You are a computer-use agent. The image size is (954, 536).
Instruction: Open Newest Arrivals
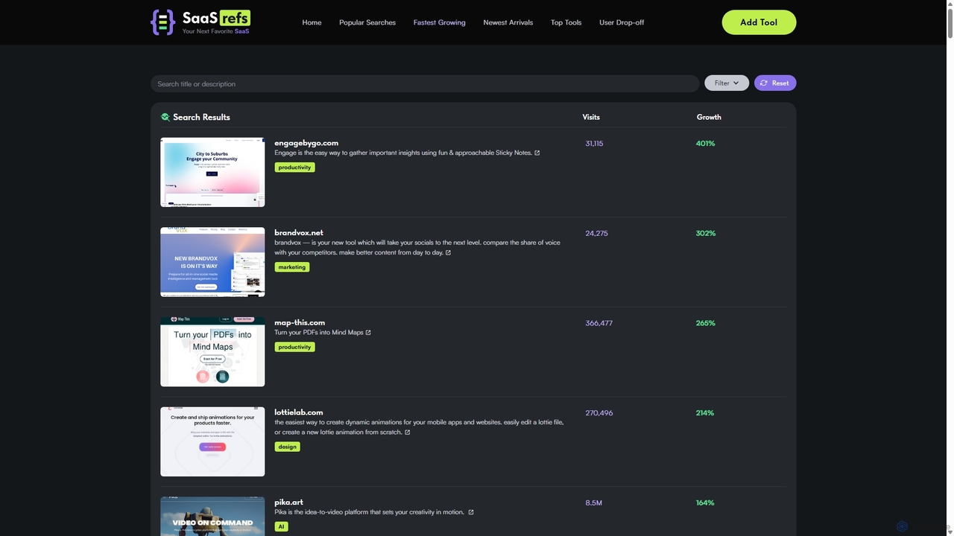[x=508, y=22]
